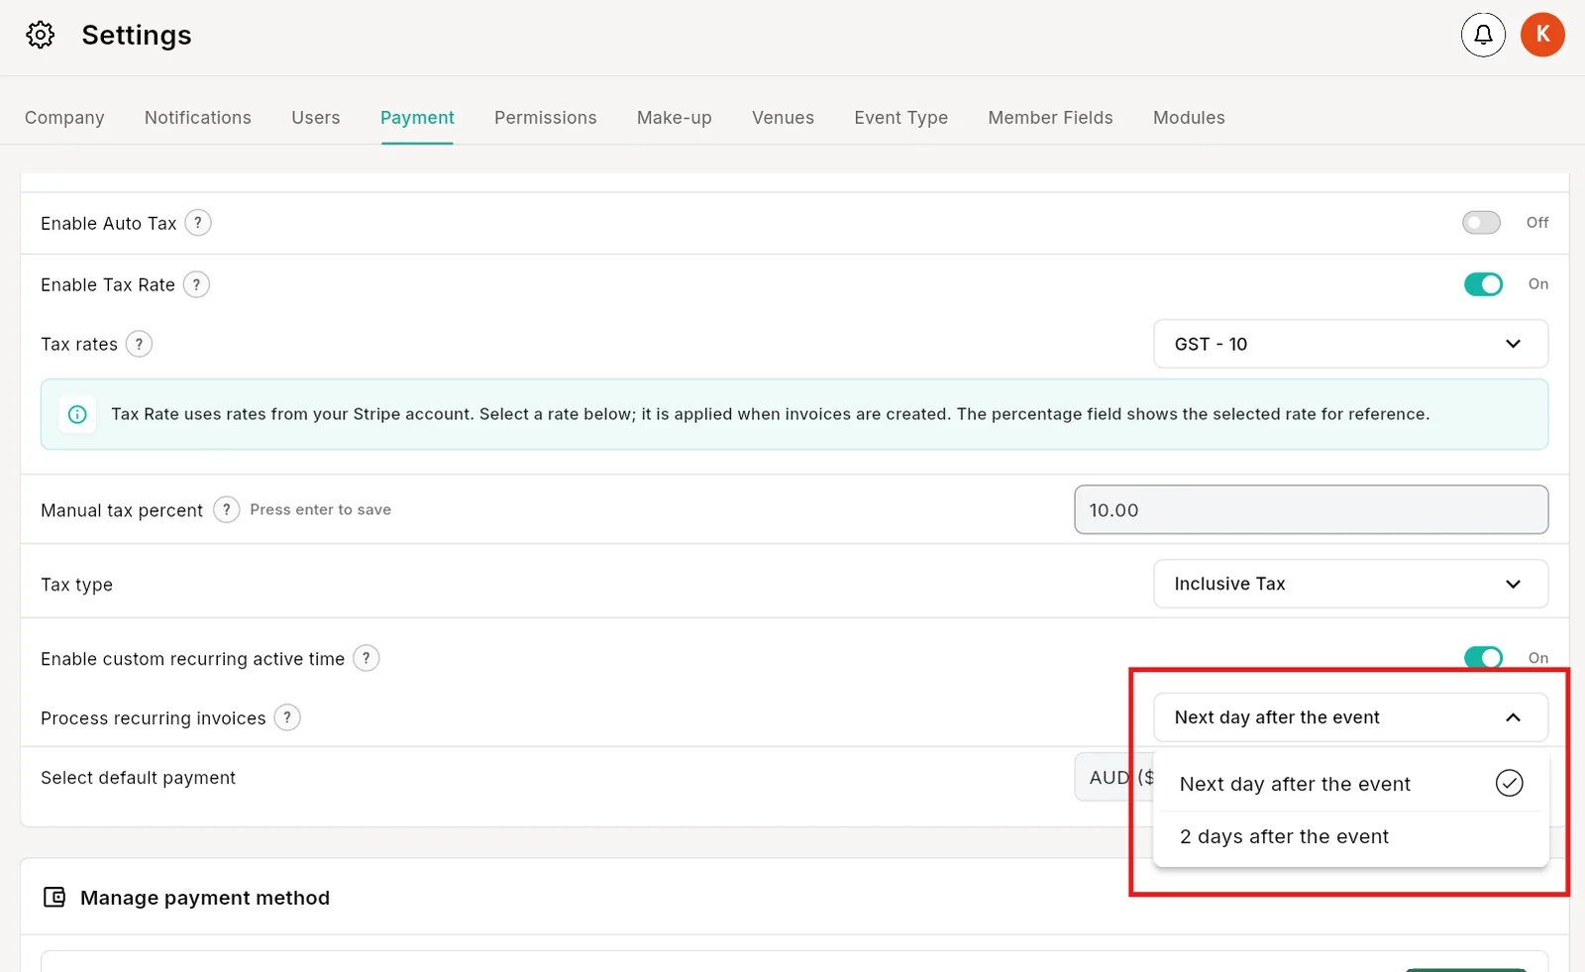The height and width of the screenshot is (972, 1585).
Task: Open the Modules tab
Action: point(1189,117)
